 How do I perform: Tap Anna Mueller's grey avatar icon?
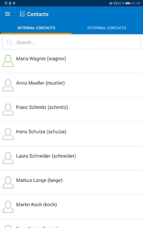[x=8, y=85]
